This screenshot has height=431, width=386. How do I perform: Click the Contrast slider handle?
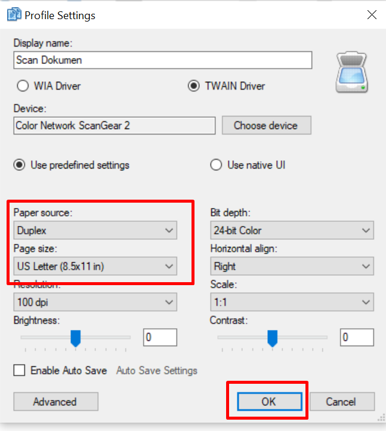[272, 339]
